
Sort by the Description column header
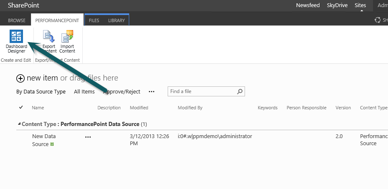pos(109,108)
